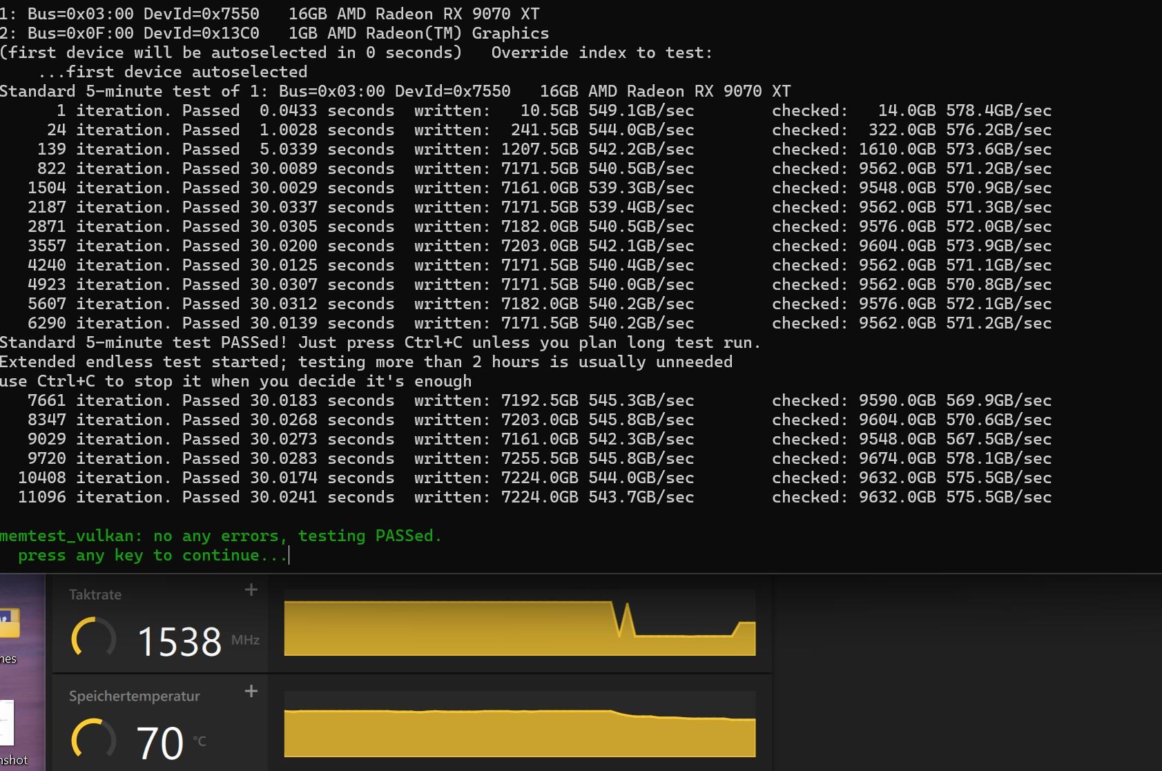
Task: Click the '822 iteration' result row
Action: pos(544,168)
